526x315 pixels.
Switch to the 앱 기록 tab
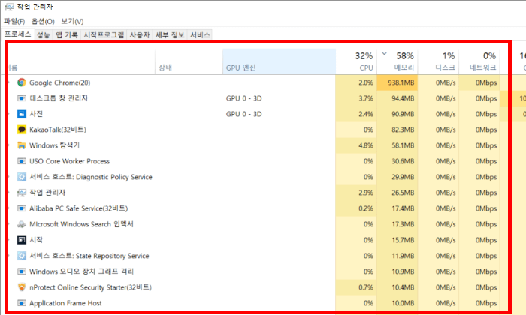67,34
